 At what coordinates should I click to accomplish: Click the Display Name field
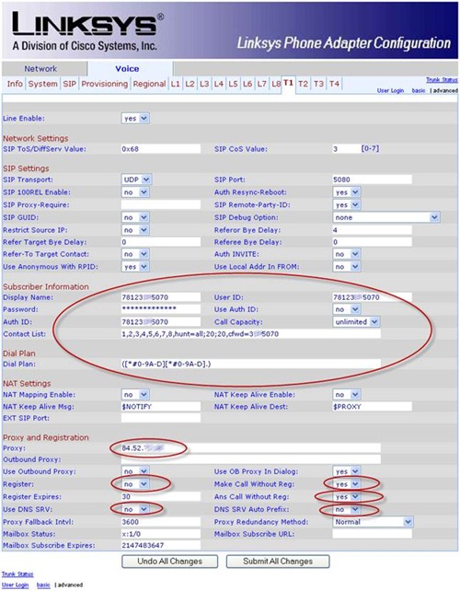[x=161, y=297]
